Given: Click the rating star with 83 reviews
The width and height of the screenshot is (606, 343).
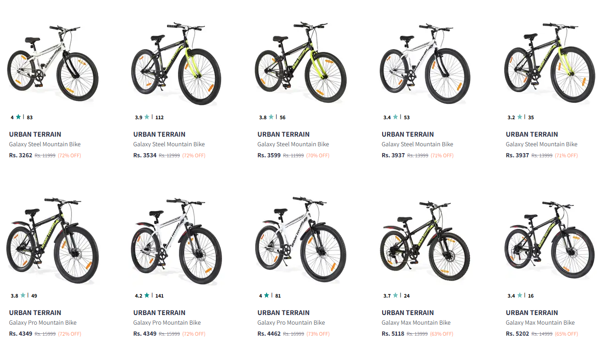Looking at the screenshot, I should click(x=18, y=117).
